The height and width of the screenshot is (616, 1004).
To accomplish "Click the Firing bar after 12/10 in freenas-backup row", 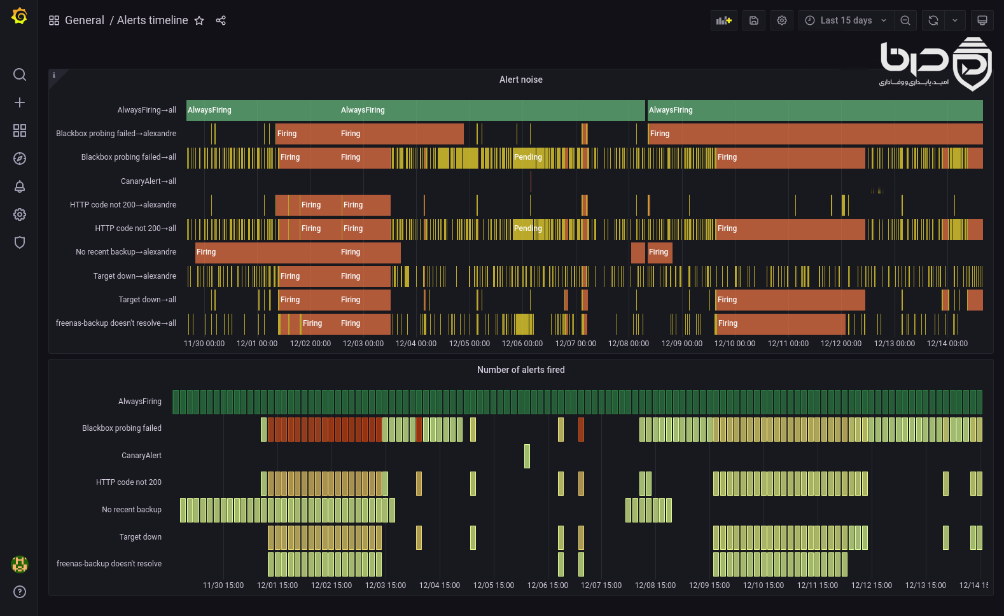I will pyautogui.click(x=781, y=323).
